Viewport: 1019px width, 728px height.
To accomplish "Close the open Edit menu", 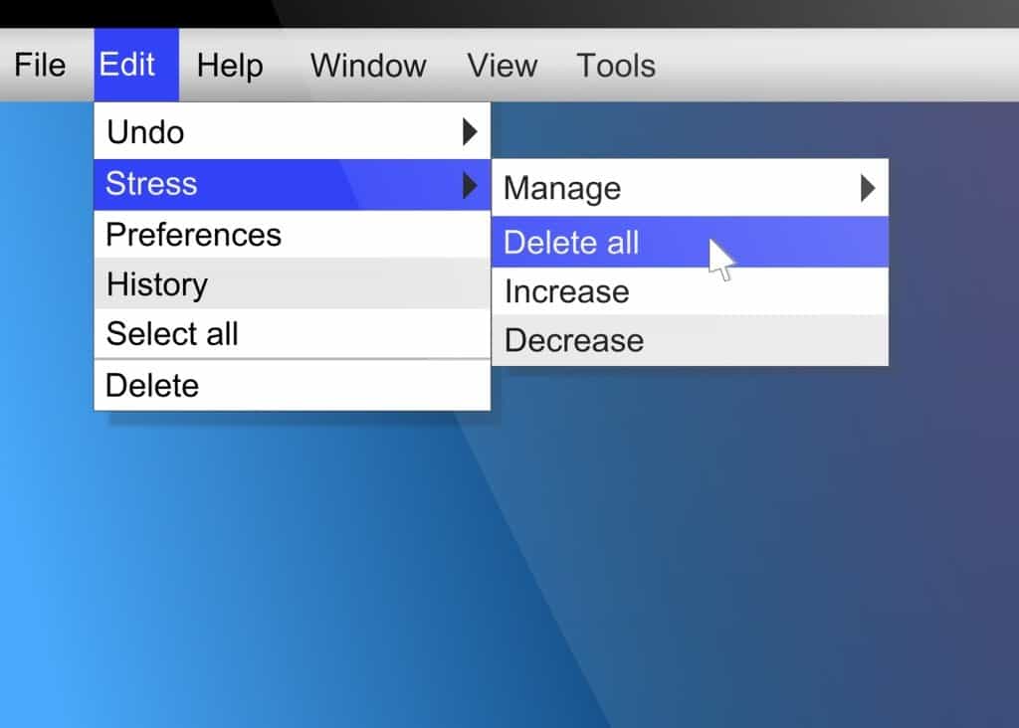I will 127,66.
